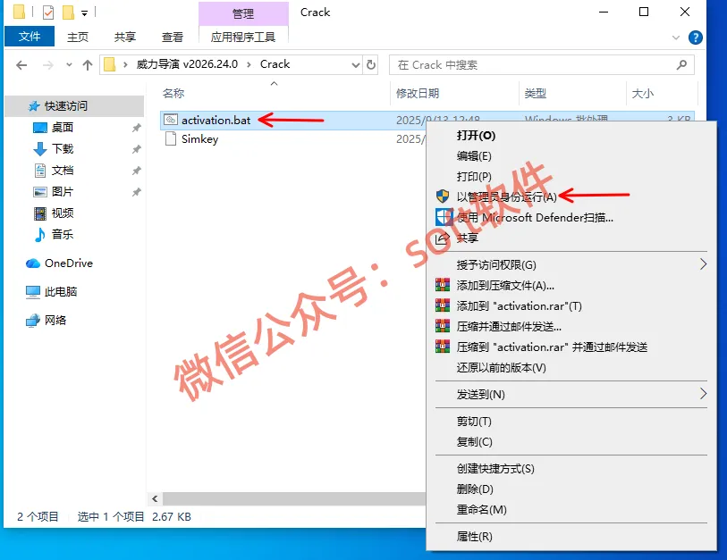Click the pin icon next to 桌面
Screen dimensions: 727x560
tap(136, 128)
